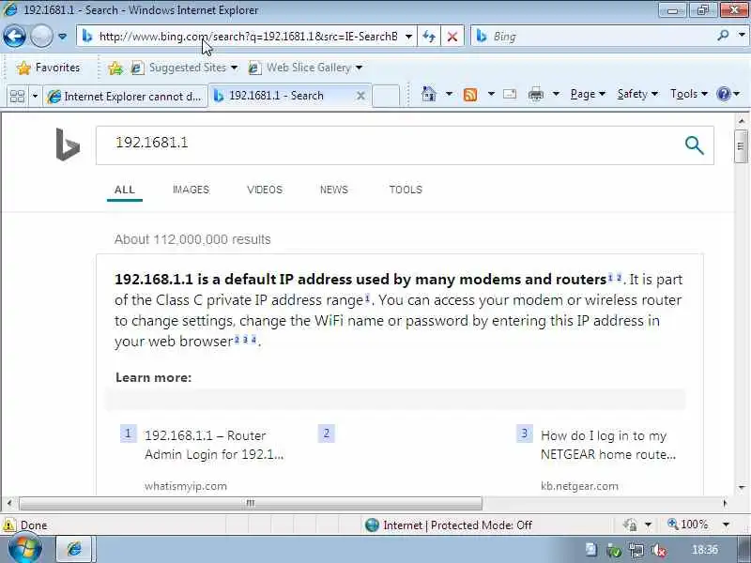Viewport: 751px width, 563px height.
Task: Click the blue Help question icon
Action: tap(723, 94)
